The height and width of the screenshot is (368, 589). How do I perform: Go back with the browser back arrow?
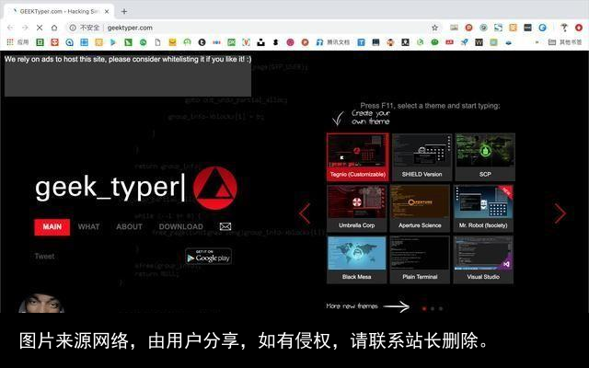coord(10,28)
